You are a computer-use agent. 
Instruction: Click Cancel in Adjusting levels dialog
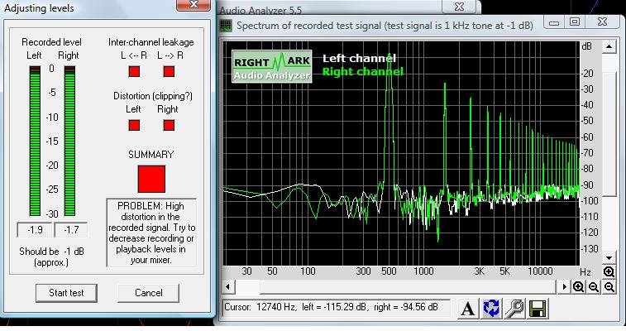[x=148, y=293]
